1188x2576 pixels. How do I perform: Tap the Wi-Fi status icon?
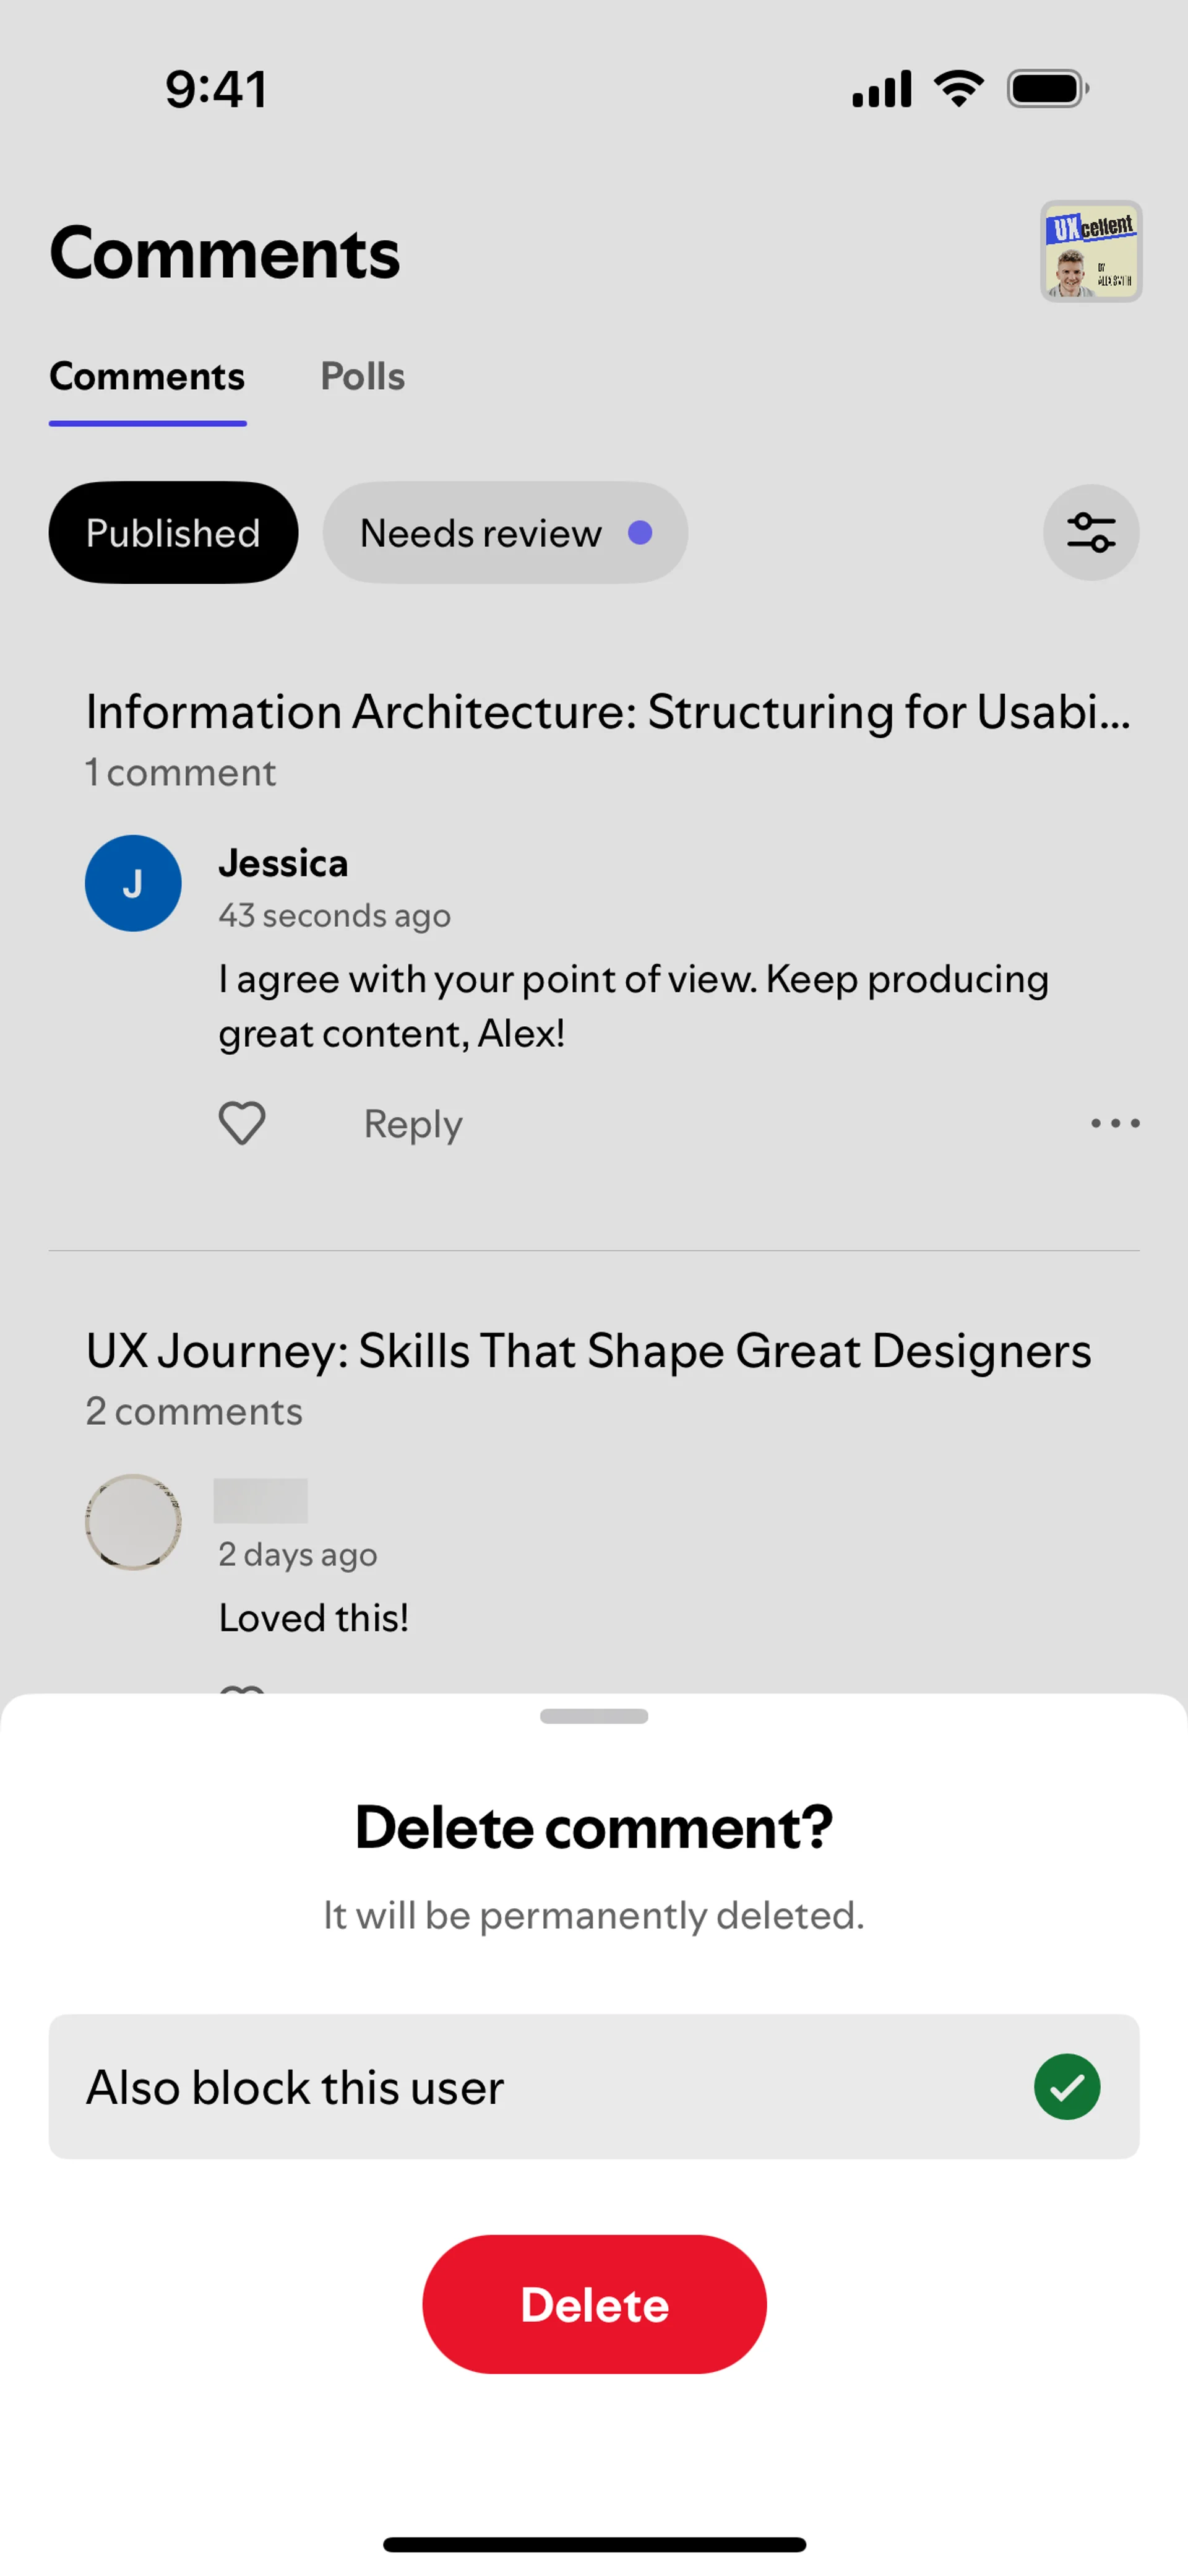tap(958, 89)
